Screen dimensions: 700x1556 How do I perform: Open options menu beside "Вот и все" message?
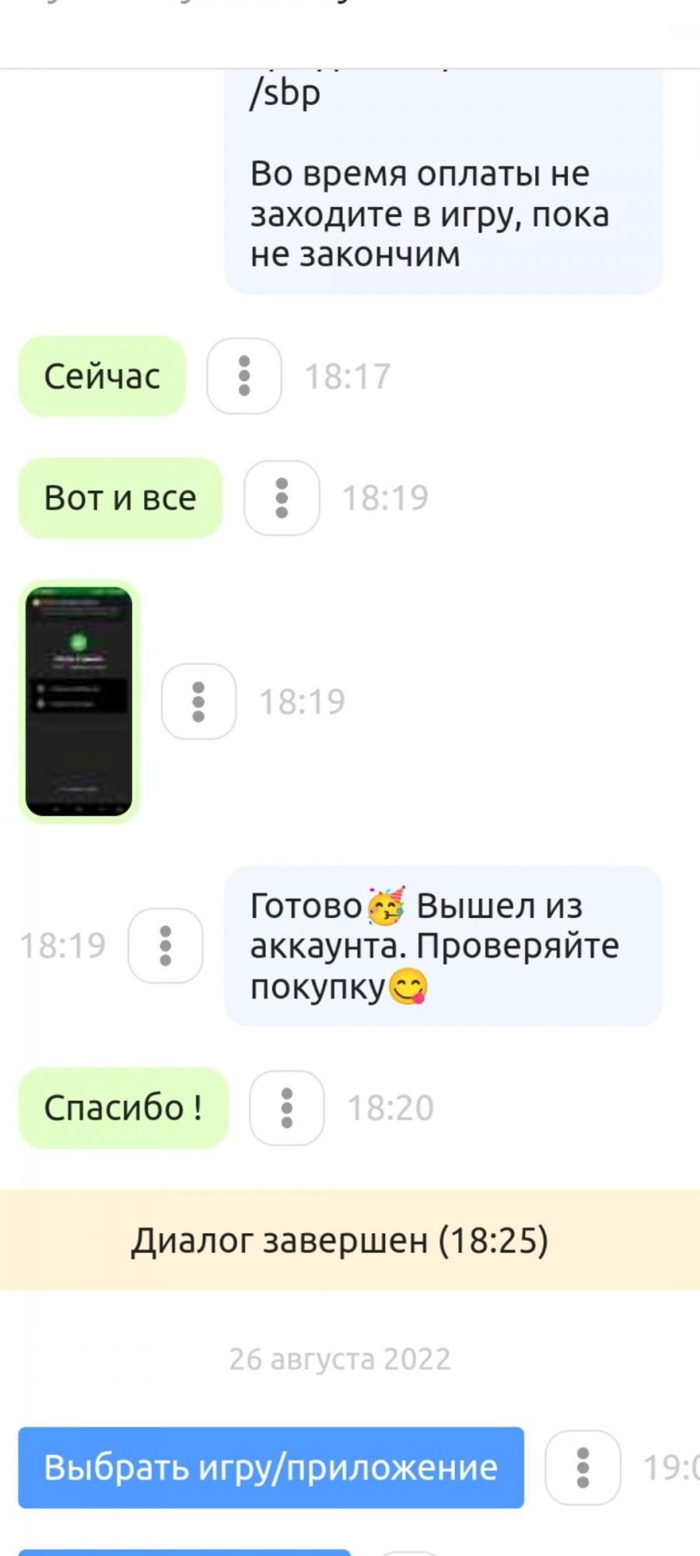(x=282, y=498)
